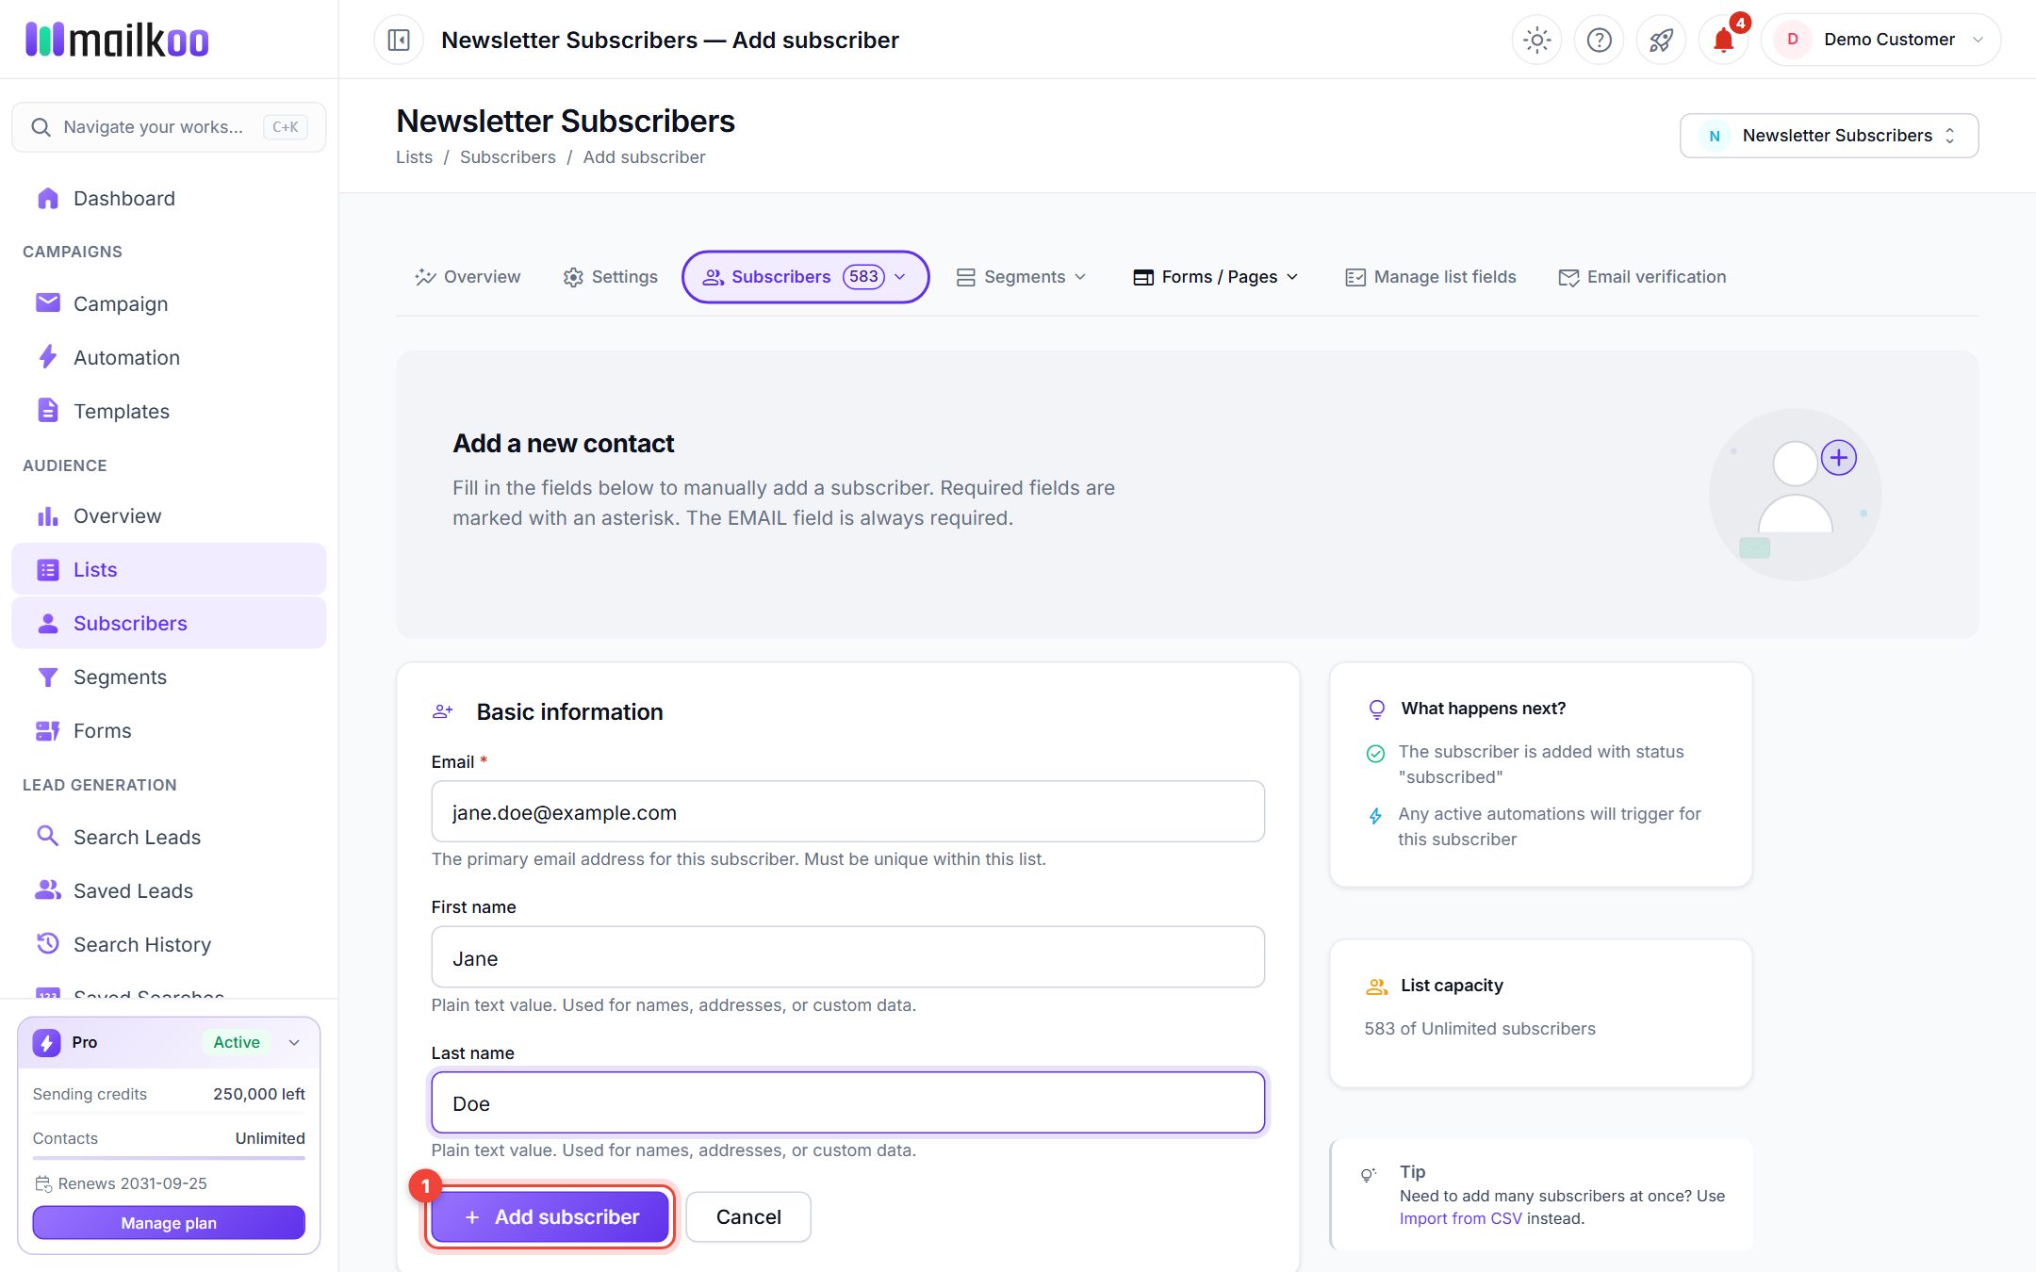2036x1272 pixels.
Task: Open Search History in sidebar
Action: pyautogui.click(x=169, y=944)
